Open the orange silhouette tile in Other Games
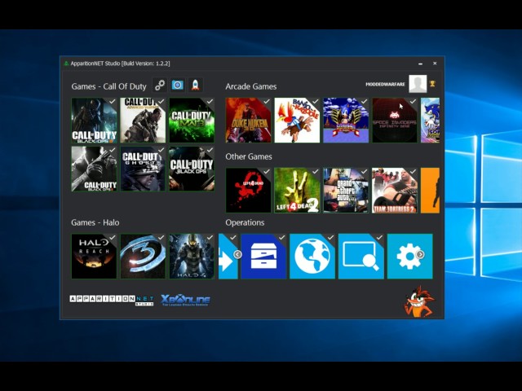 (x=430, y=190)
